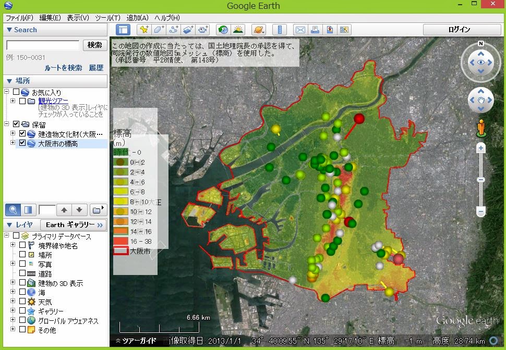
Task: Click the 検索 search button
Action: [x=95, y=45]
